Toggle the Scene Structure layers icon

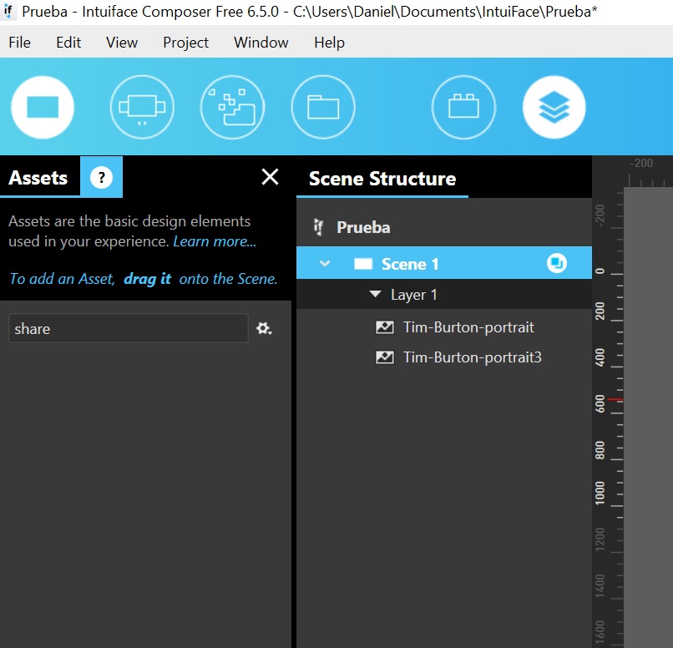[x=554, y=107]
